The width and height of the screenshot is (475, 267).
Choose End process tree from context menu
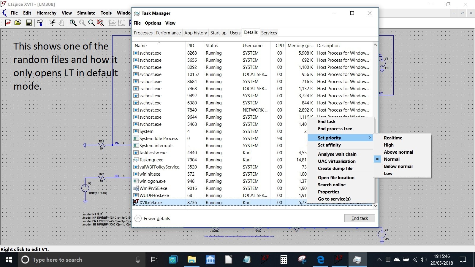coord(335,129)
